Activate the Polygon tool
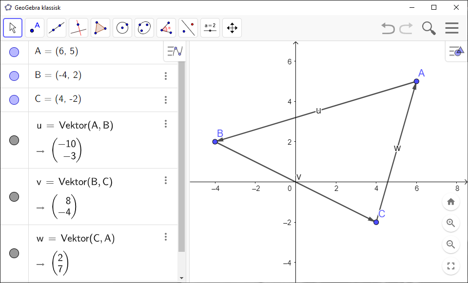The image size is (468, 283). (x=100, y=28)
